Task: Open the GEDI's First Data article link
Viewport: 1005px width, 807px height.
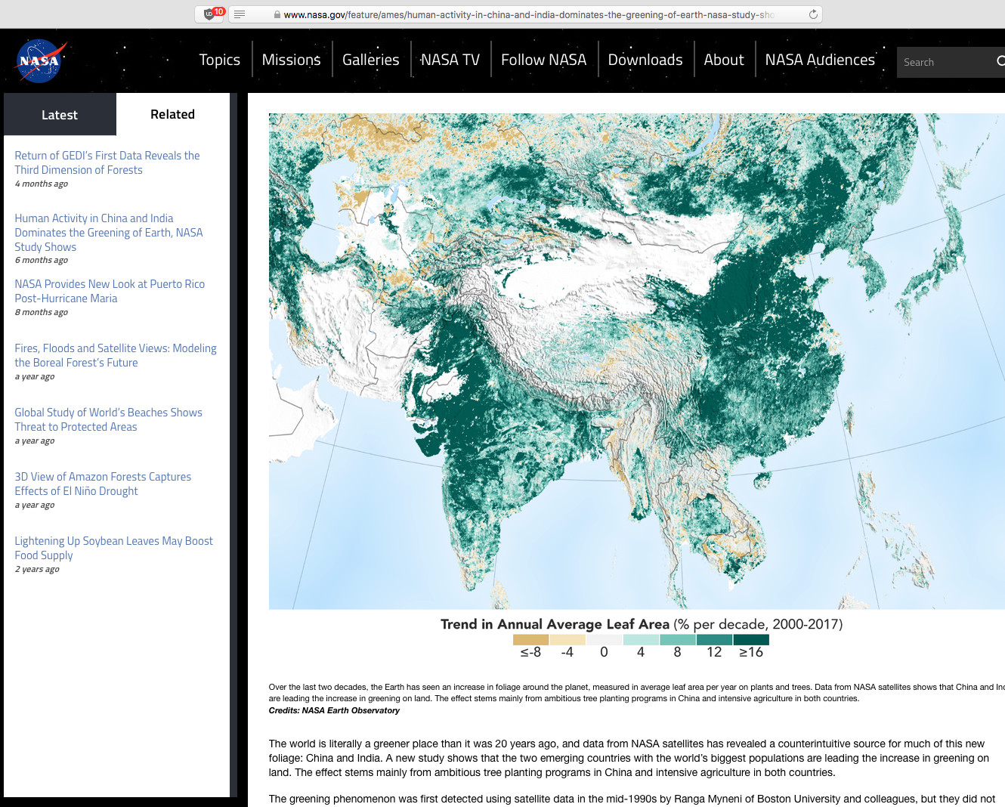Action: point(107,162)
